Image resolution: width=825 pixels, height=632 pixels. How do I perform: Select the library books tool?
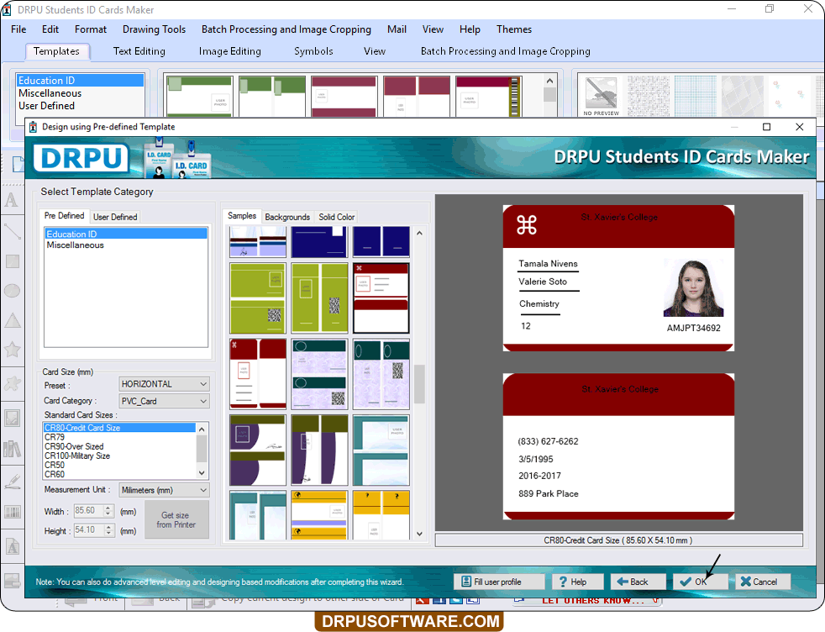(x=12, y=449)
